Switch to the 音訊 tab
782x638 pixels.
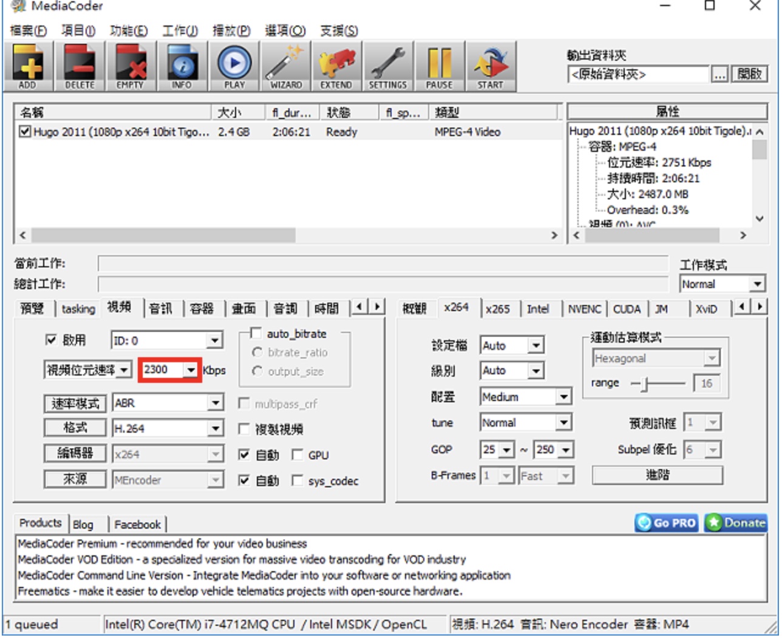[x=160, y=309]
